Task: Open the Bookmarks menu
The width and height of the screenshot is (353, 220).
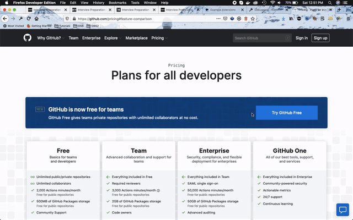Action: tap(117, 3)
